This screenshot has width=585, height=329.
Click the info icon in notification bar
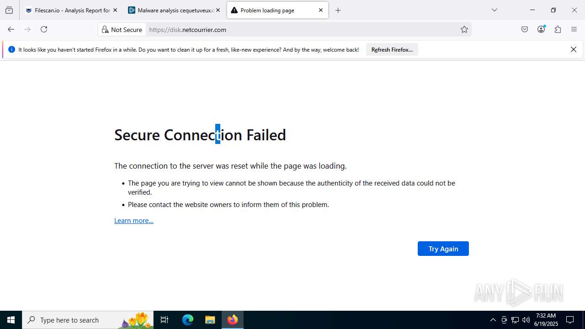point(12,49)
